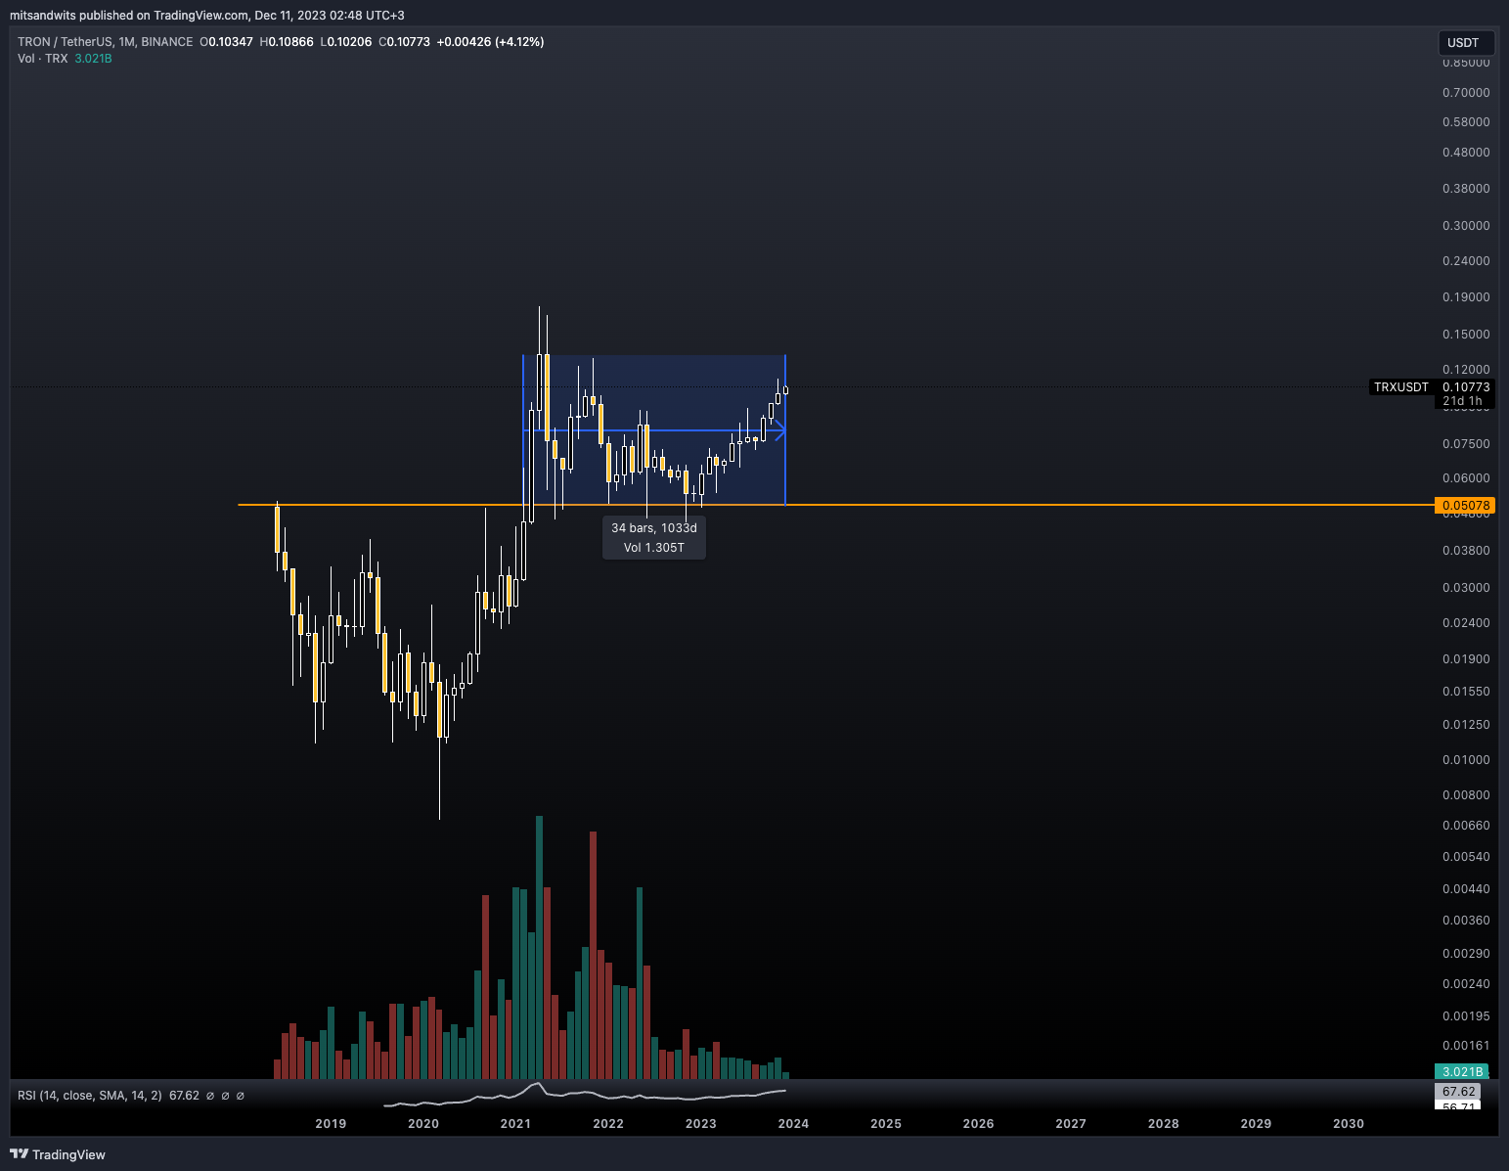Open the USDT currency selector
Viewport: 1509px width, 1171px height.
pos(1465,43)
